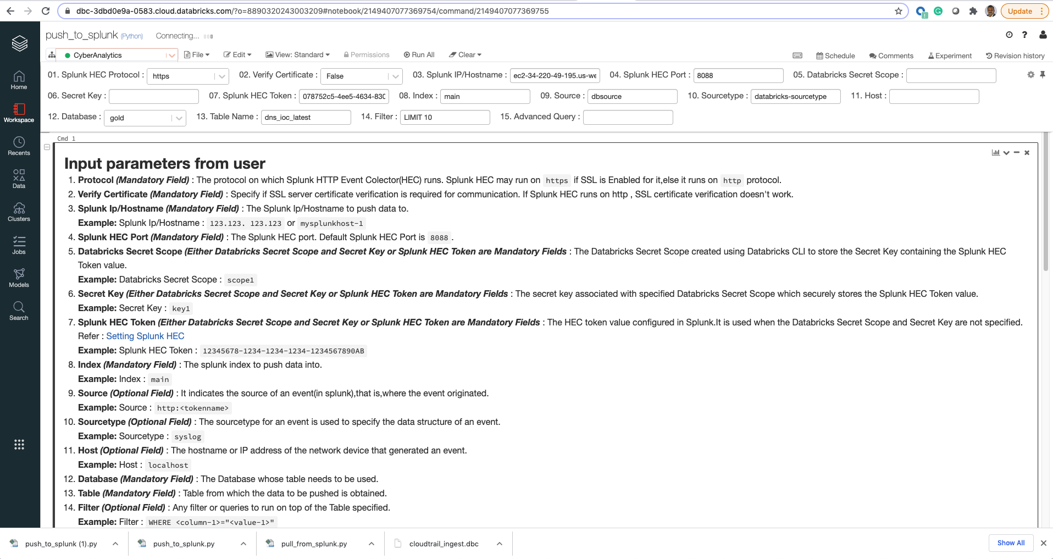Screen dimensions: 1053x559
Task: Open Experiment panel
Action: click(x=950, y=56)
